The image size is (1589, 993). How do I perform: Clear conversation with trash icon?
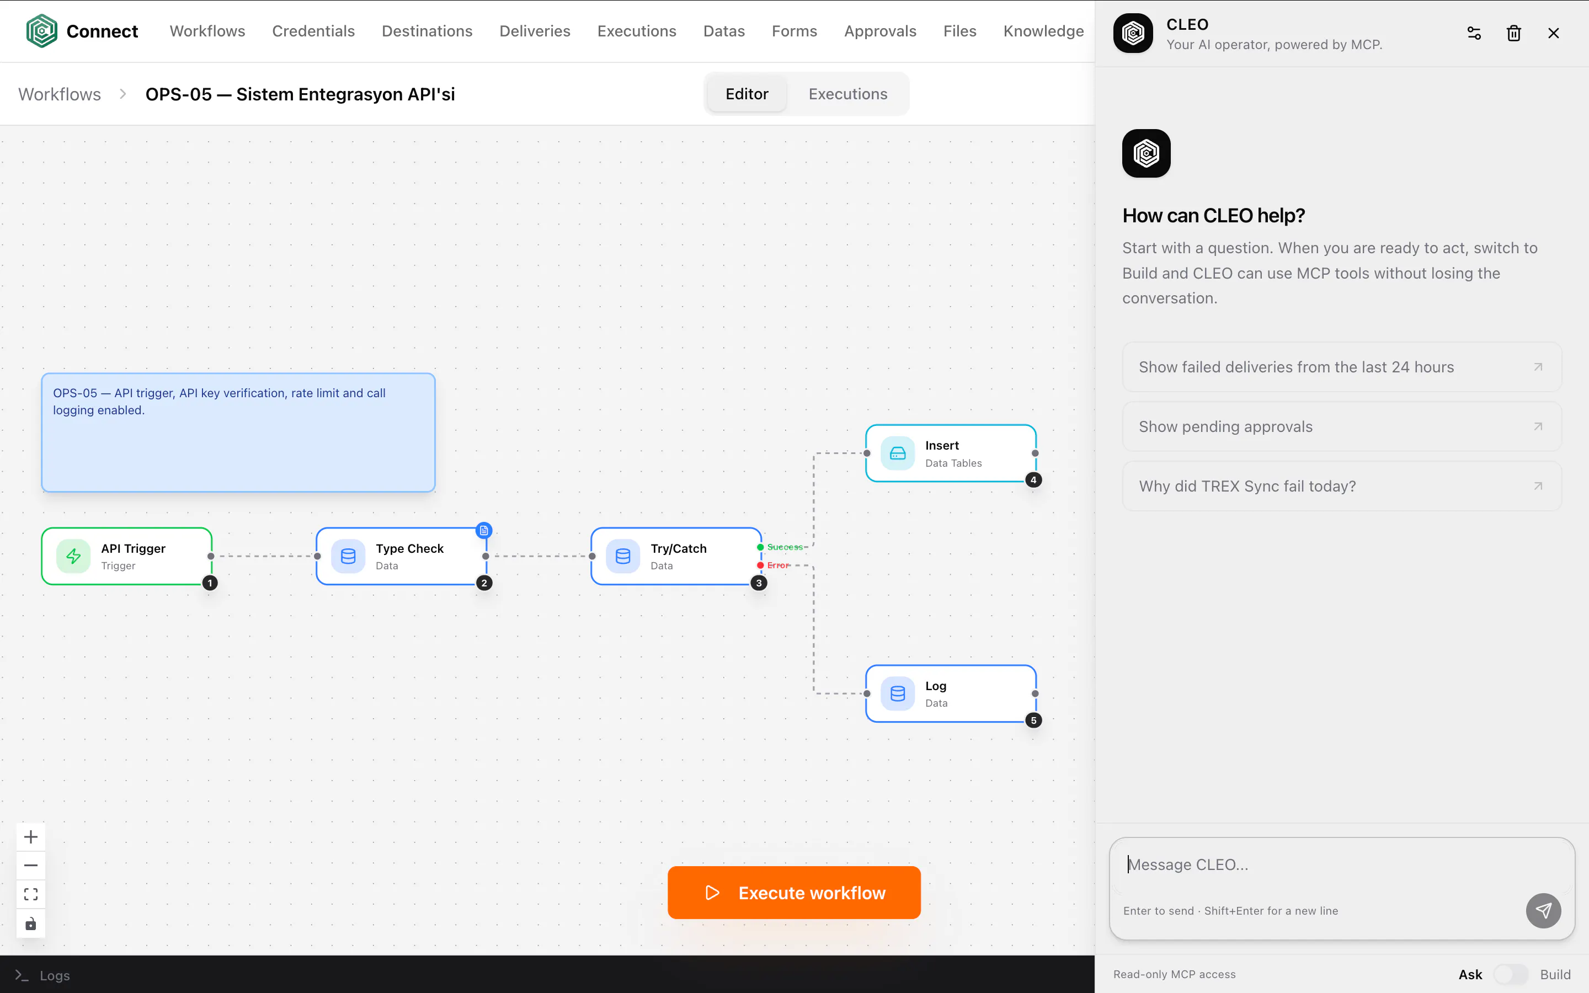(1513, 33)
